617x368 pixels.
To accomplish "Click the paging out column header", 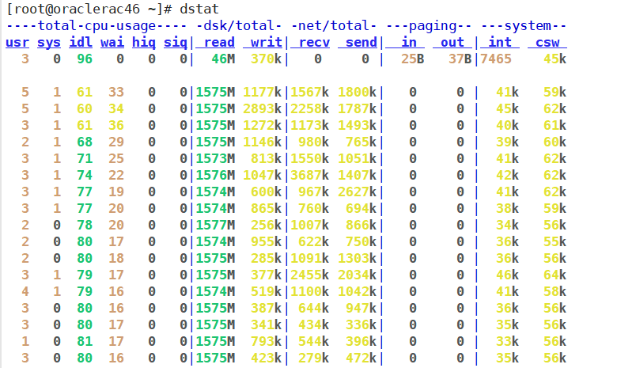I will [x=452, y=42].
